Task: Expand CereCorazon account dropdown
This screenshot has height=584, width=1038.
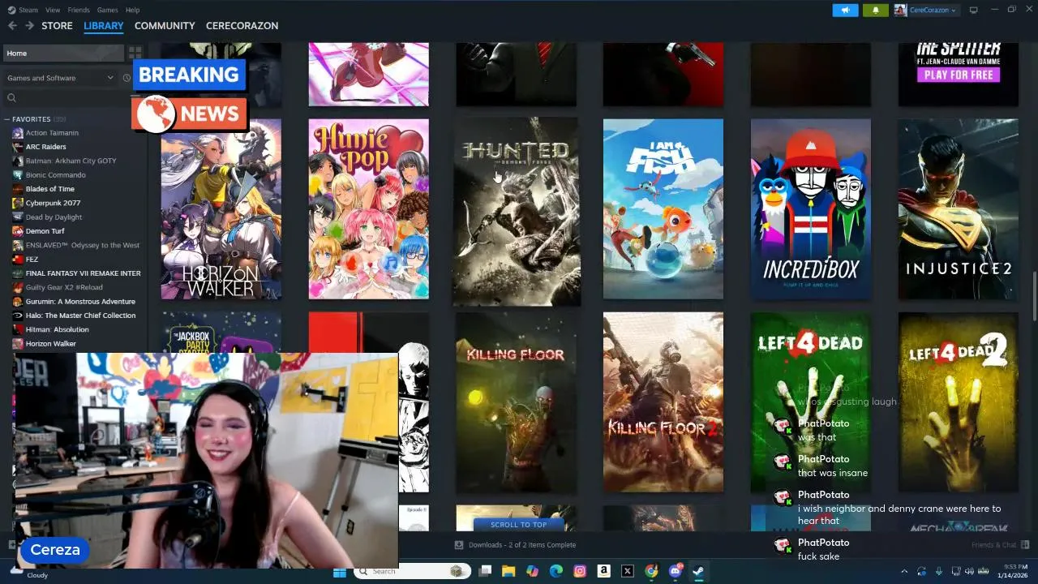Action: point(925,11)
